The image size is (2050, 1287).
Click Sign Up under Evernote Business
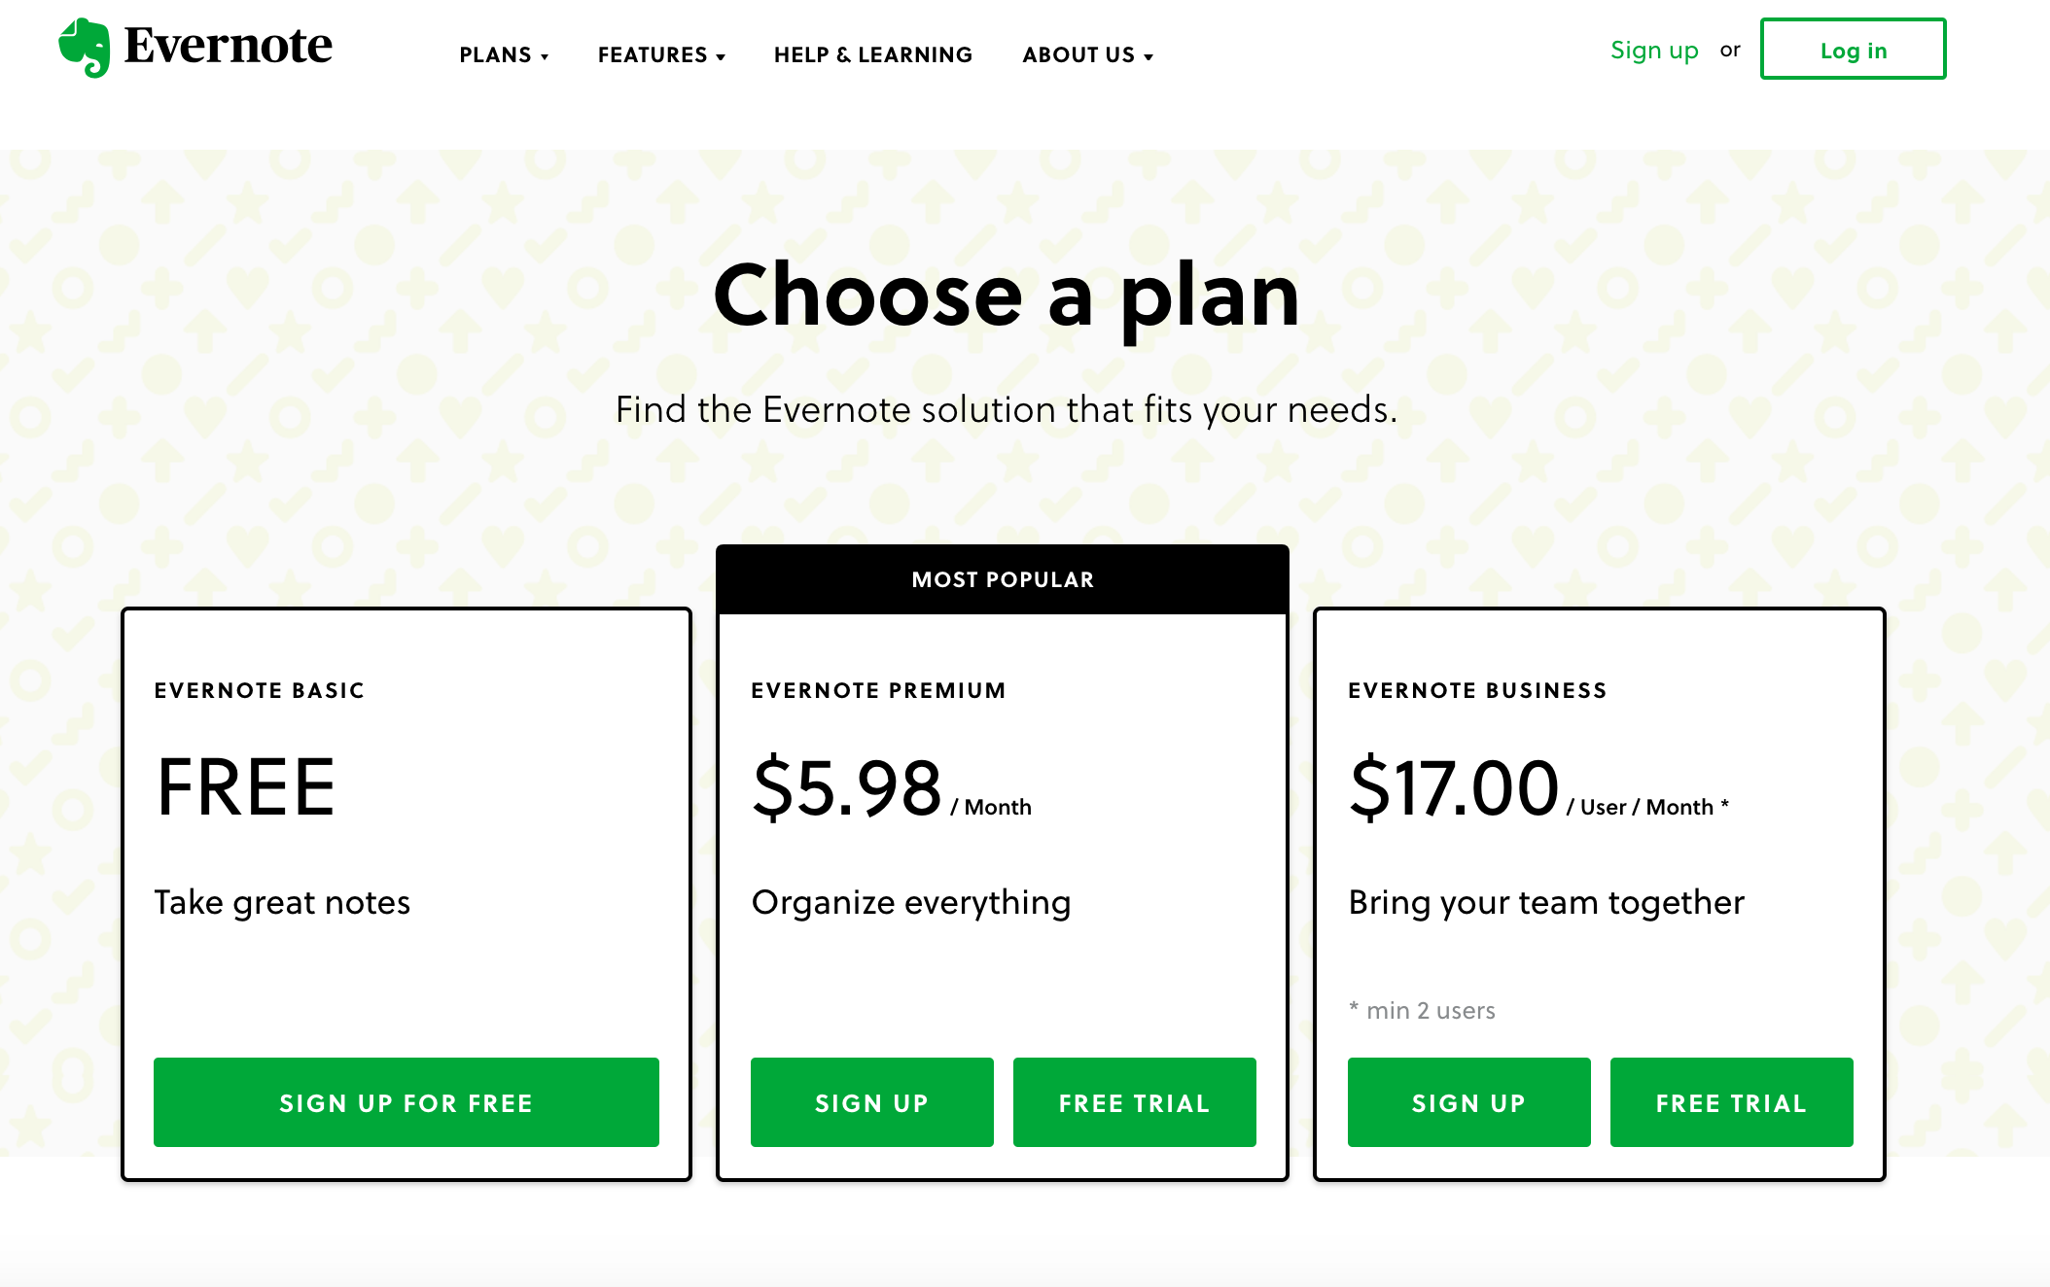(x=1469, y=1102)
